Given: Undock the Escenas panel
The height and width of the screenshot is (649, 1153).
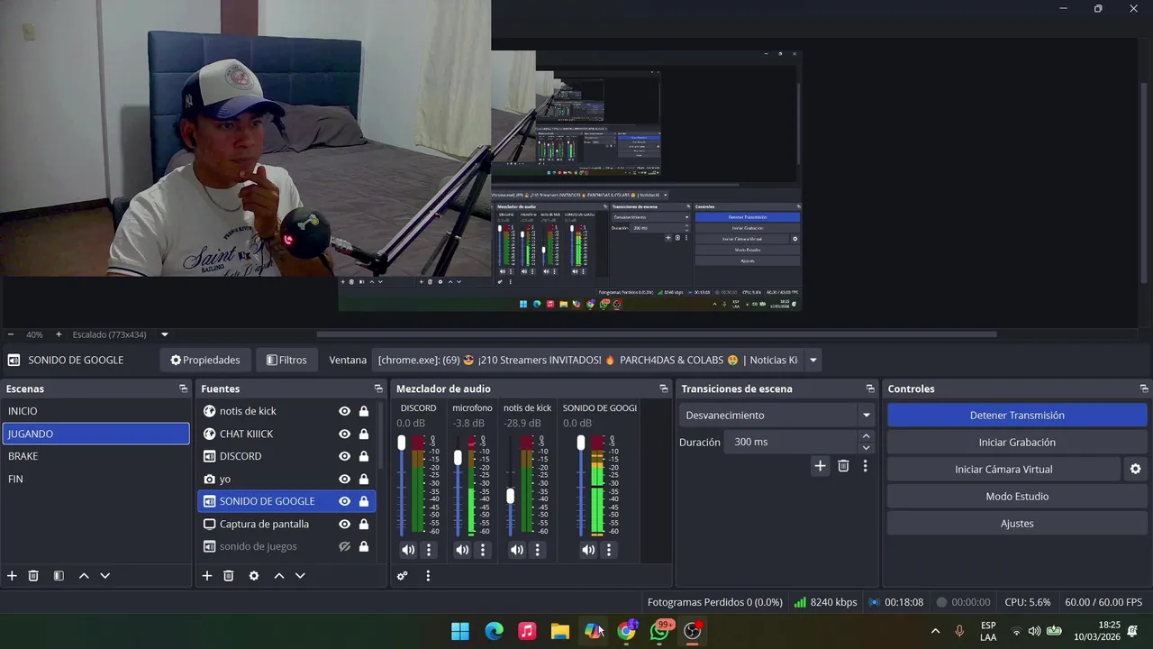Looking at the screenshot, I should 183,389.
